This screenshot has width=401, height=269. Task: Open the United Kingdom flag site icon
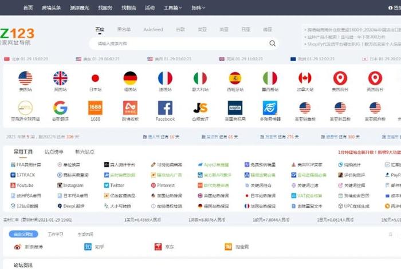pyautogui.click(x=60, y=78)
